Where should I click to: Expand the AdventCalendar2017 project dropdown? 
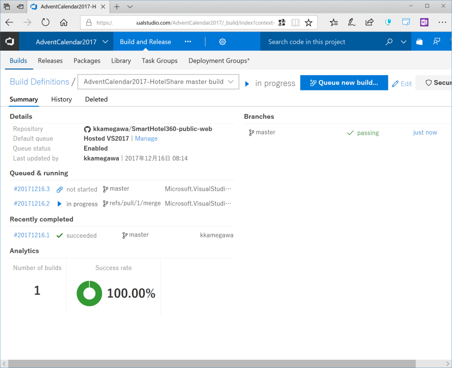(105, 42)
